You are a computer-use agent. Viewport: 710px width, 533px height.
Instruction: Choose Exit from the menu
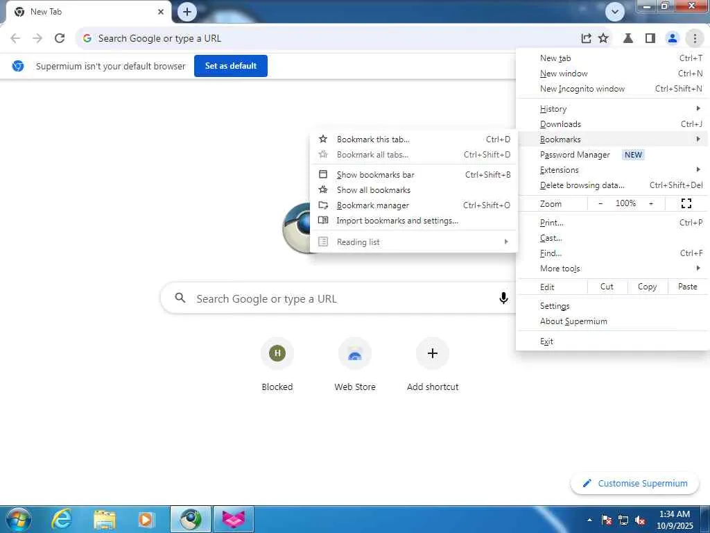point(613,341)
